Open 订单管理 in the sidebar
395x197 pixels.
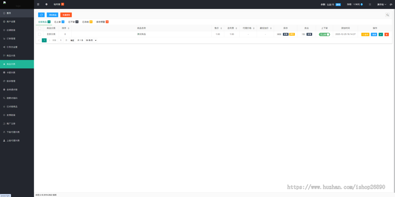pyautogui.click(x=17, y=39)
